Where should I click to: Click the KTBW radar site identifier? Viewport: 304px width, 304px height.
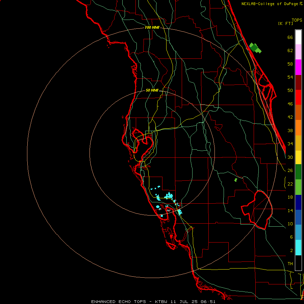(x=162, y=302)
